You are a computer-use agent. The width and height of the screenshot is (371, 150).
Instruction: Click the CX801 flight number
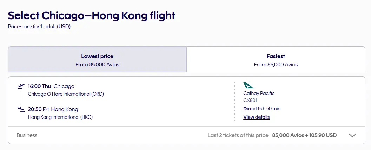(250, 100)
